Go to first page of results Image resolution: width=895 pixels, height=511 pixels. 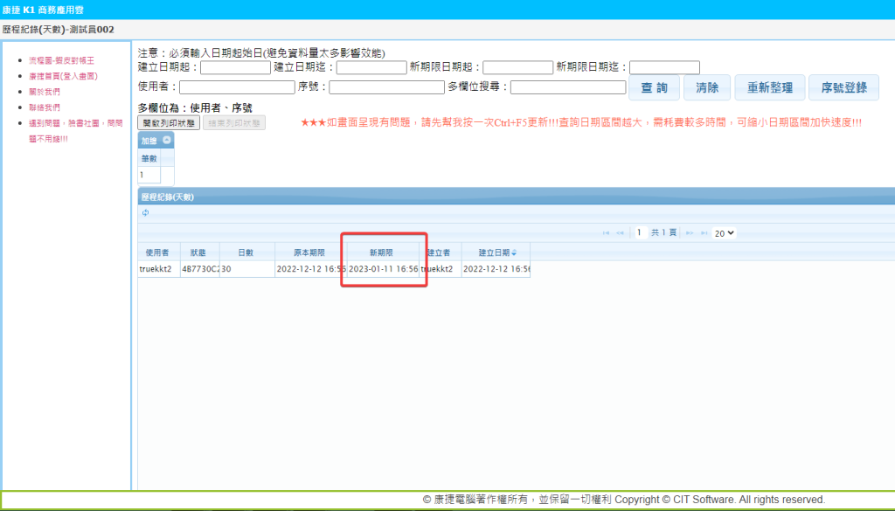607,233
